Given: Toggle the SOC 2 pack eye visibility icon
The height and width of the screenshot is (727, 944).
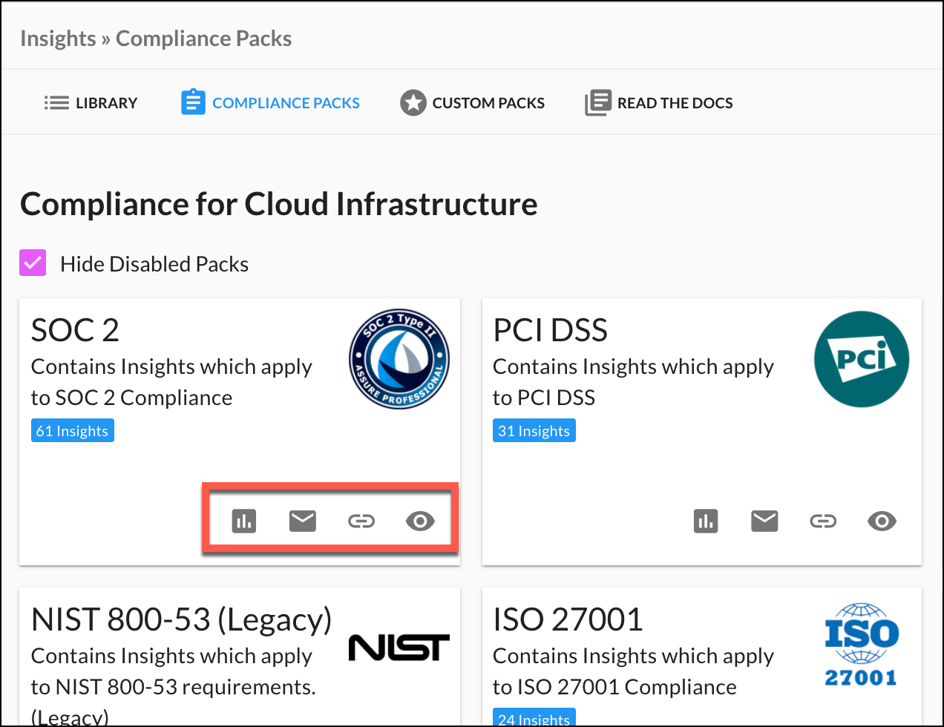Looking at the screenshot, I should [420, 522].
